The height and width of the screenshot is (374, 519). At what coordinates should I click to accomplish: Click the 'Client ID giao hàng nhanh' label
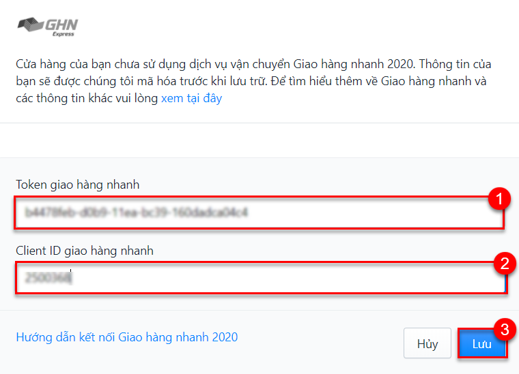(x=85, y=251)
